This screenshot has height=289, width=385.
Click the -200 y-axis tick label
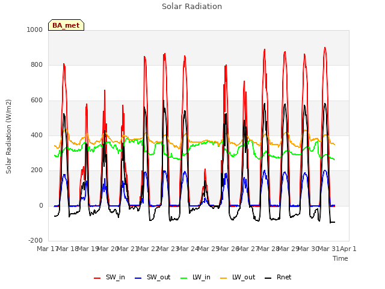35,240
